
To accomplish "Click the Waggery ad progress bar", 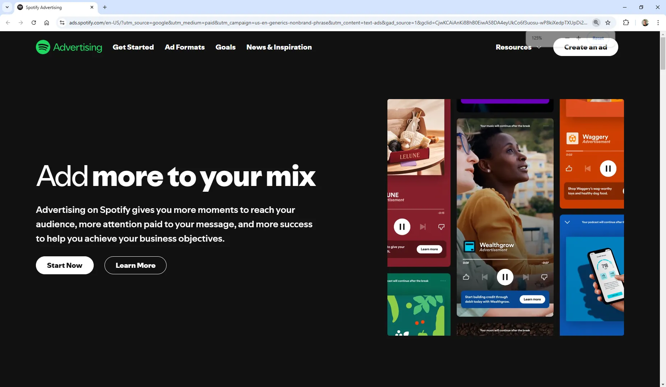I will pyautogui.click(x=595, y=151).
